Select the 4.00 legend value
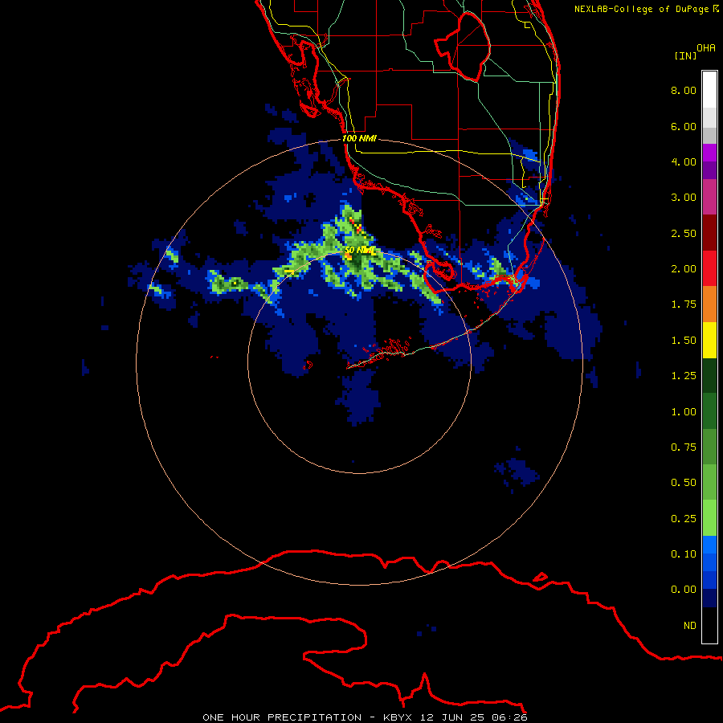This screenshot has width=723, height=723. click(684, 161)
